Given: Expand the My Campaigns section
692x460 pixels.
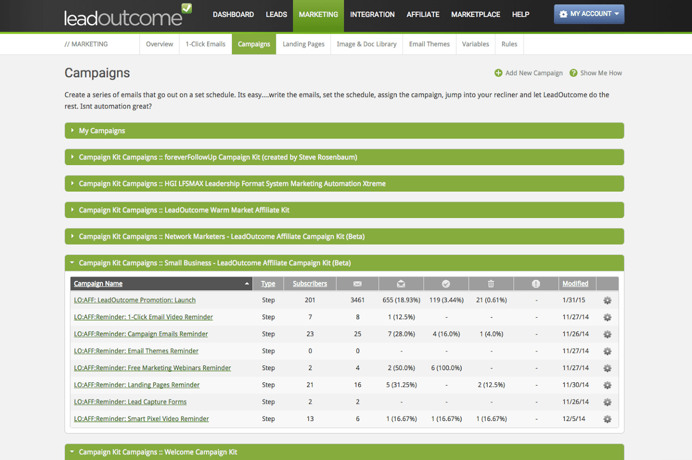Looking at the screenshot, I should coord(344,131).
